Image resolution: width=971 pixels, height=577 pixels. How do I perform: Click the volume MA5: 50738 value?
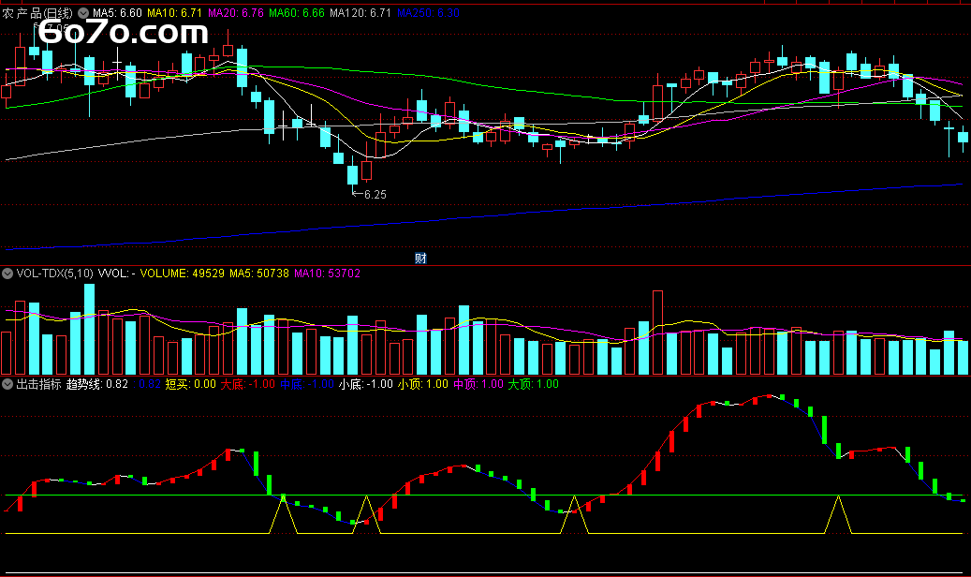point(258,274)
